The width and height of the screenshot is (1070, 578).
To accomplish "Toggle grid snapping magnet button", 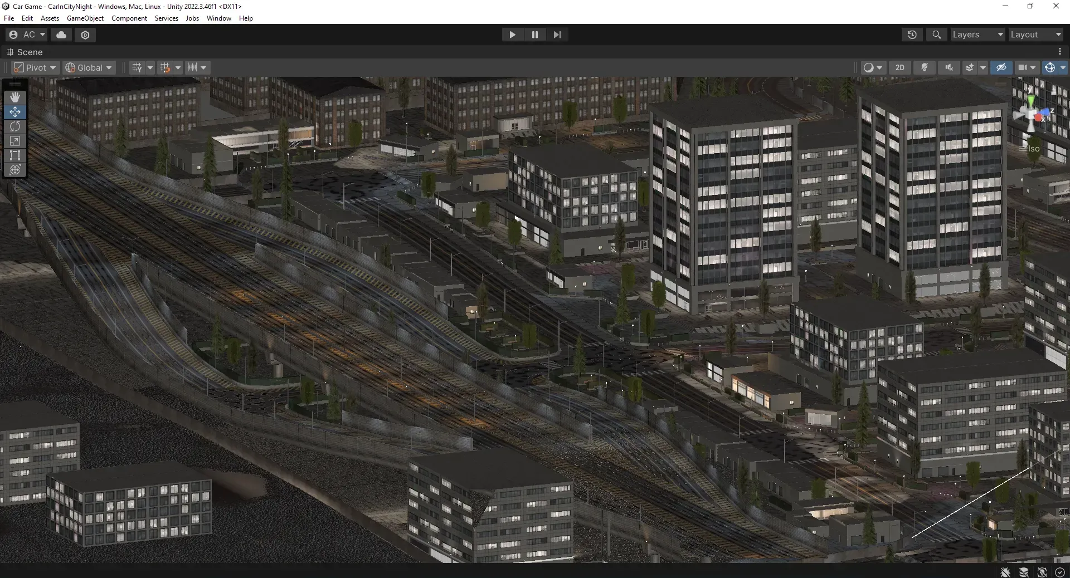I will tap(165, 67).
